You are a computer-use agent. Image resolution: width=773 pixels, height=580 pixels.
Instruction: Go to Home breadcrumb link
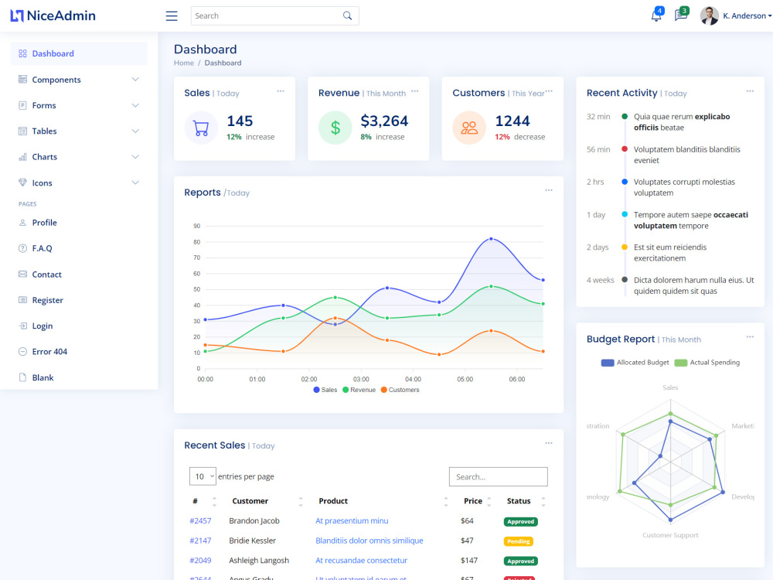point(184,63)
